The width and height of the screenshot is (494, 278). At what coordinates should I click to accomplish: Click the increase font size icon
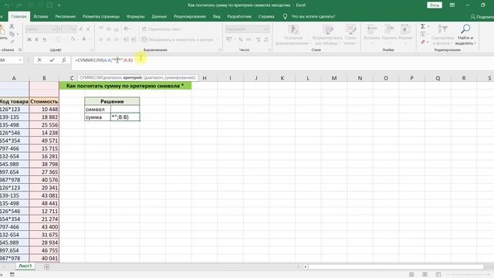pyautogui.click(x=81, y=29)
